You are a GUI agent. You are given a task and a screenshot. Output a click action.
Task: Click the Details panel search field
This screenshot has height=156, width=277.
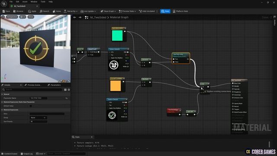tap(32, 90)
